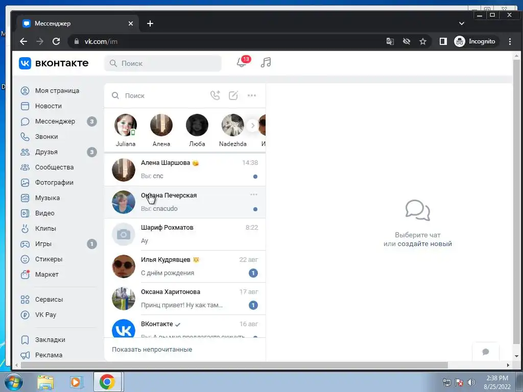Open Windows Media Player from taskbar
The width and height of the screenshot is (523, 392).
(76, 382)
